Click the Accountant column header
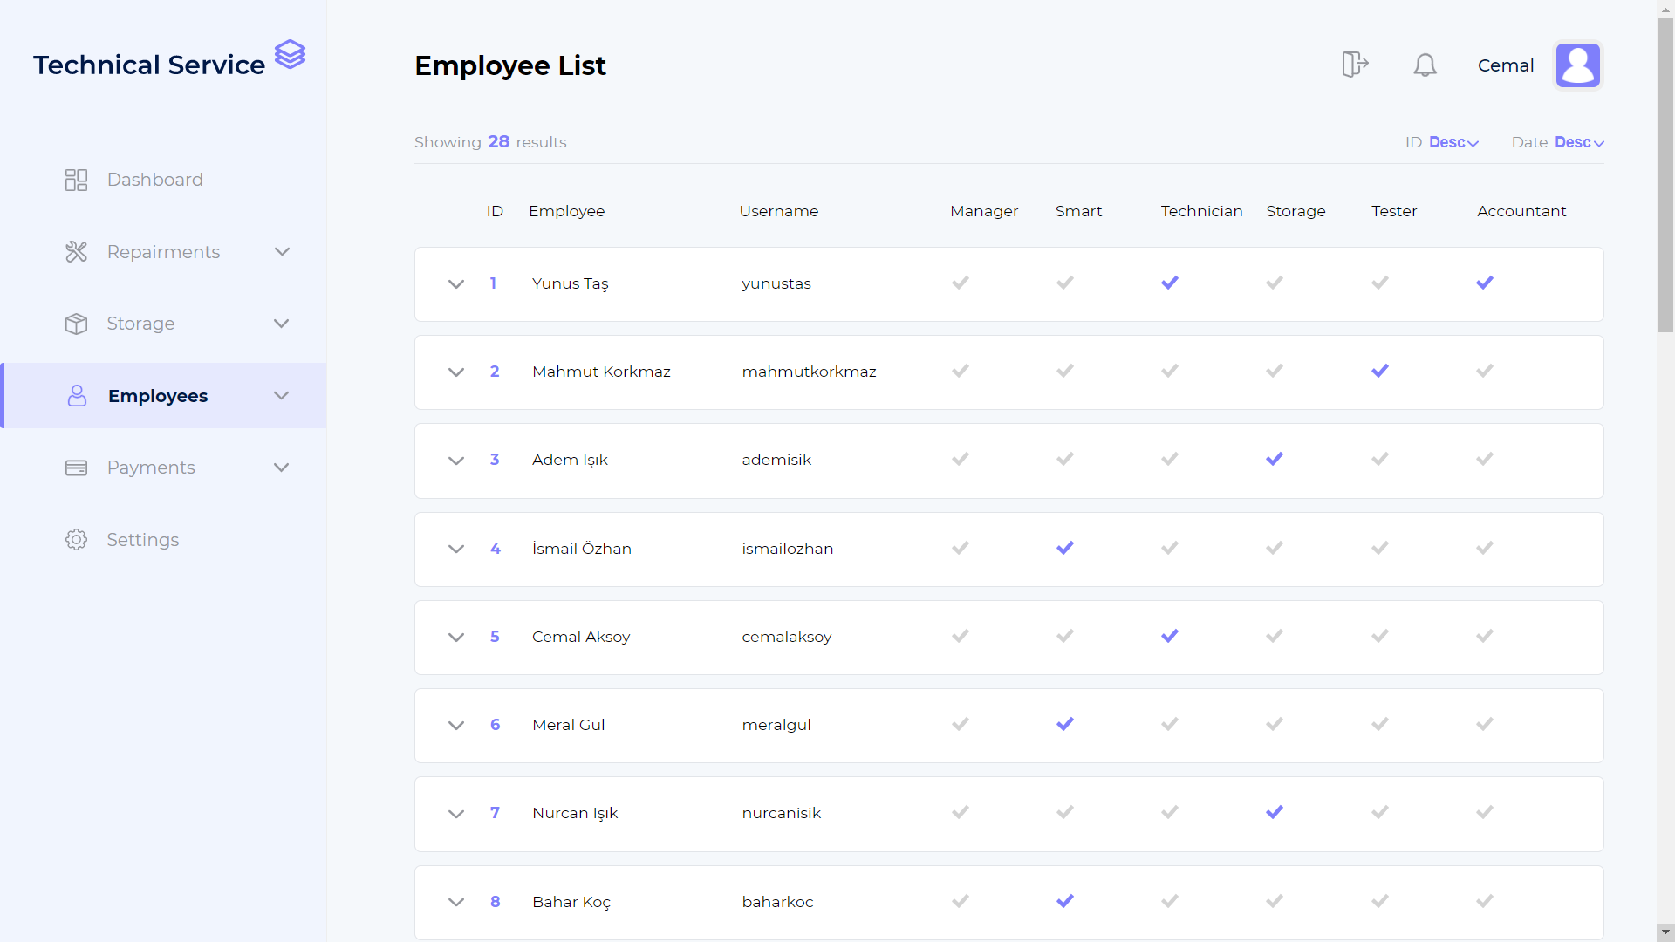The height and width of the screenshot is (942, 1675). (x=1521, y=211)
